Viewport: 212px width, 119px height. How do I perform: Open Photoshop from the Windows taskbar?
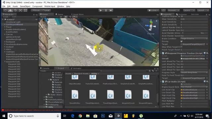103,116
